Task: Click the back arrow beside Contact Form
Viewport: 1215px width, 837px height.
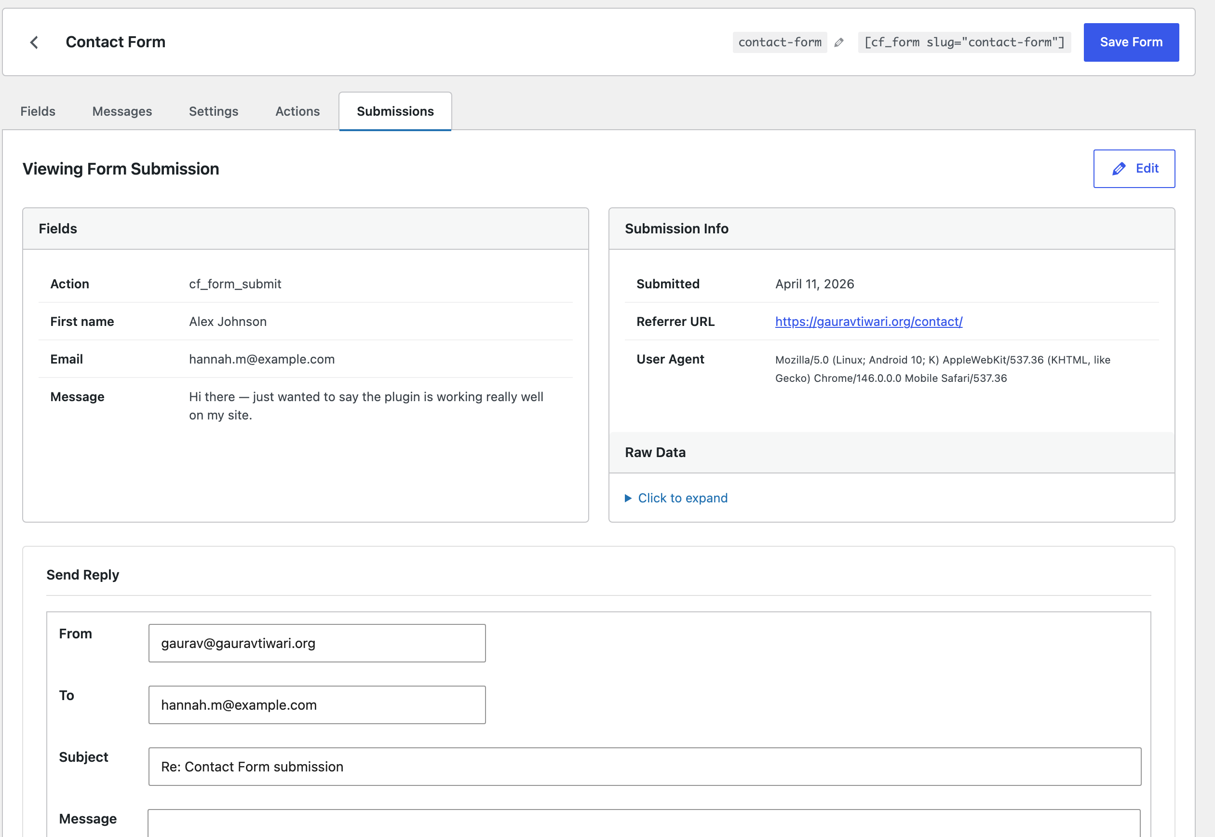Action: click(34, 42)
